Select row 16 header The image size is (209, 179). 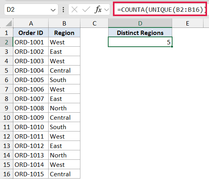(x=7, y=174)
